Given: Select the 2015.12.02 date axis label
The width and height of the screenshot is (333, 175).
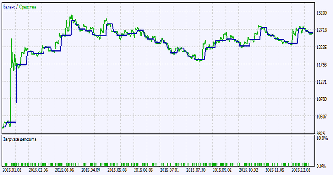Looking at the screenshot, I should click(301, 170).
